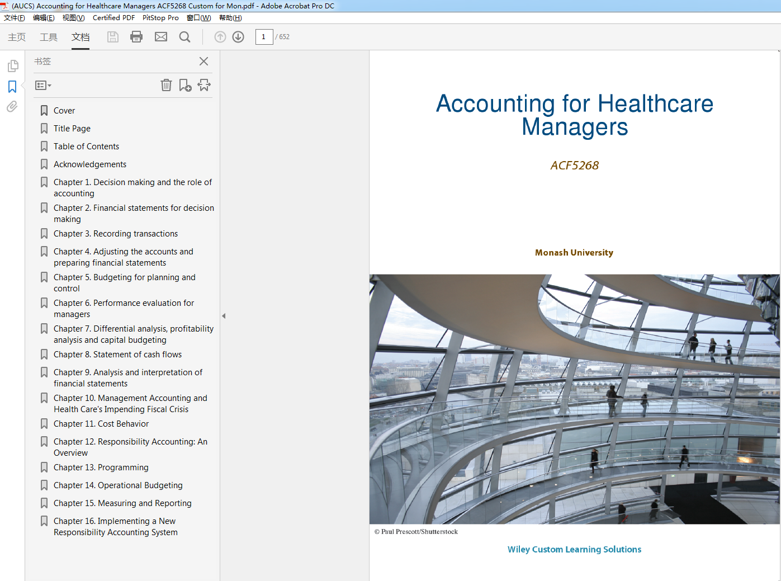Click Wiley Custom Learning Solutions text
The height and width of the screenshot is (581, 781).
coord(575,550)
